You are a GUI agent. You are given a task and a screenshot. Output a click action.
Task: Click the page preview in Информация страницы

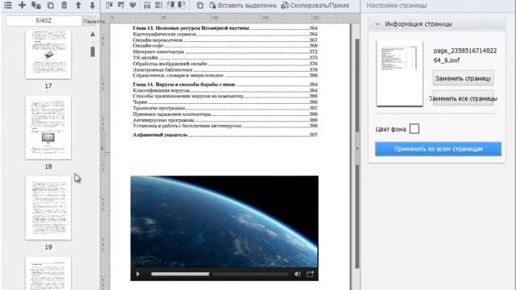tap(400, 73)
